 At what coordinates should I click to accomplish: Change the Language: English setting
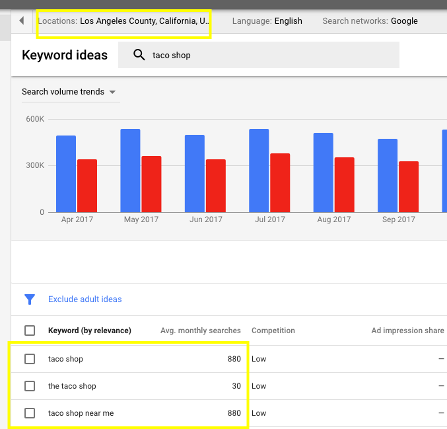267,21
